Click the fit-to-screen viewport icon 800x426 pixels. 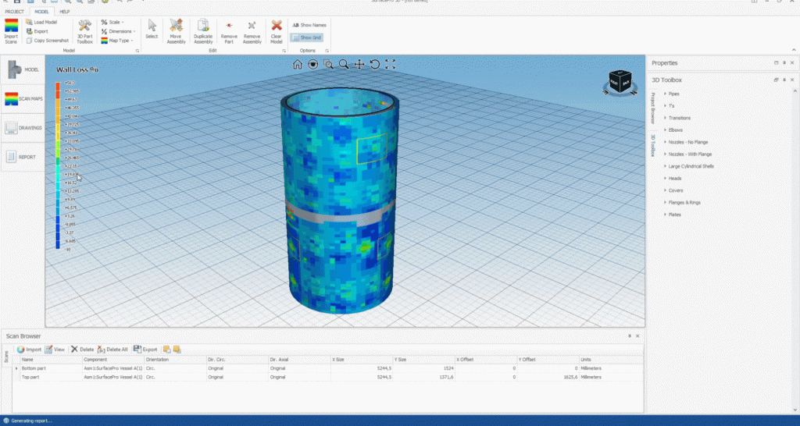coord(391,64)
